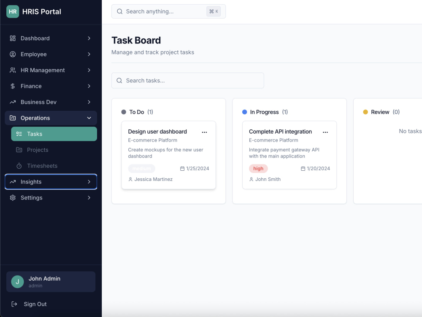Viewport: 422px width, 317px height.
Task: Expand the Finance chevron
Action: click(89, 86)
